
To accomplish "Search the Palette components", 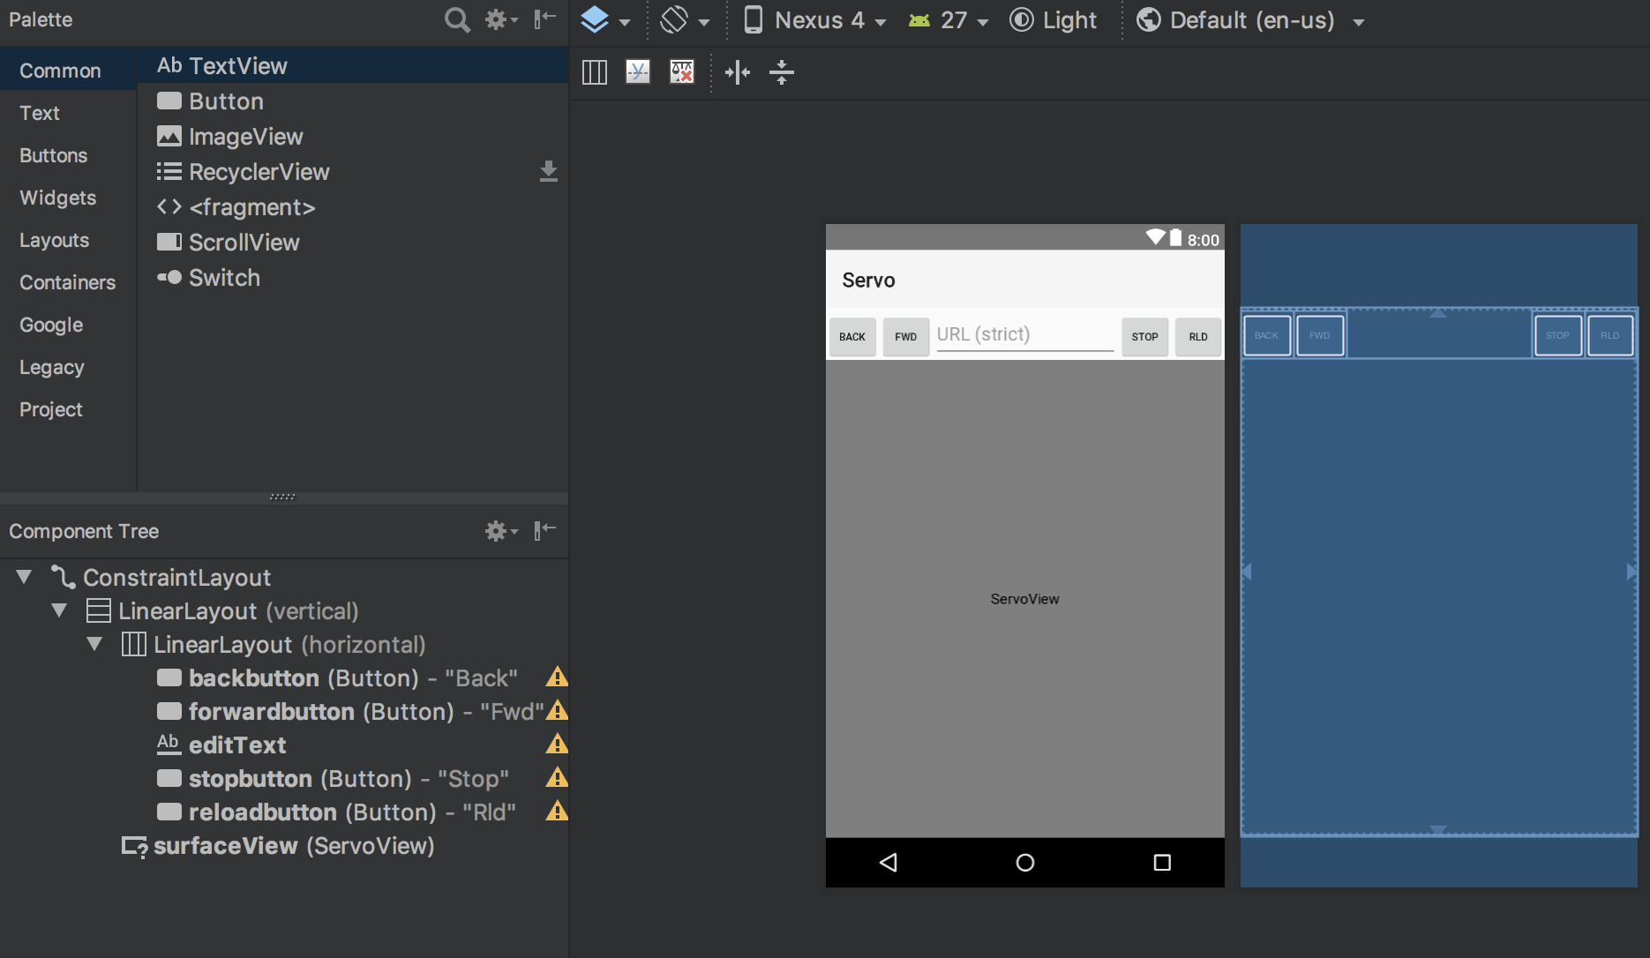I will [455, 19].
